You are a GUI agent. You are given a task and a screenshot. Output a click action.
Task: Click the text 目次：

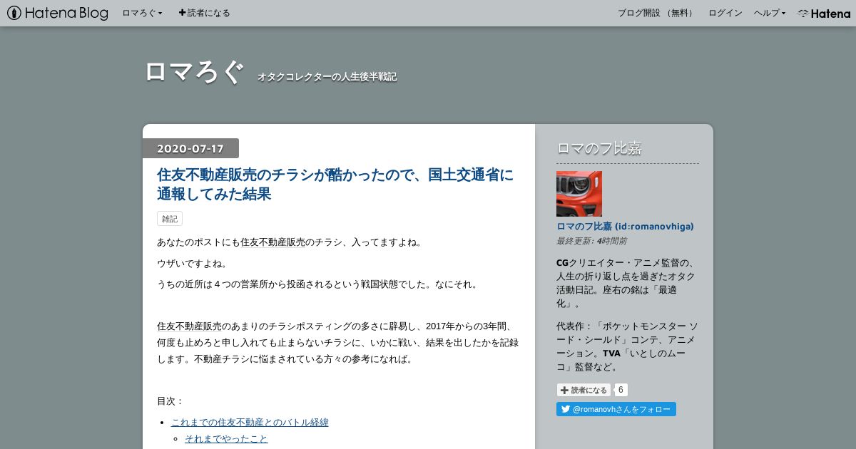point(170,401)
